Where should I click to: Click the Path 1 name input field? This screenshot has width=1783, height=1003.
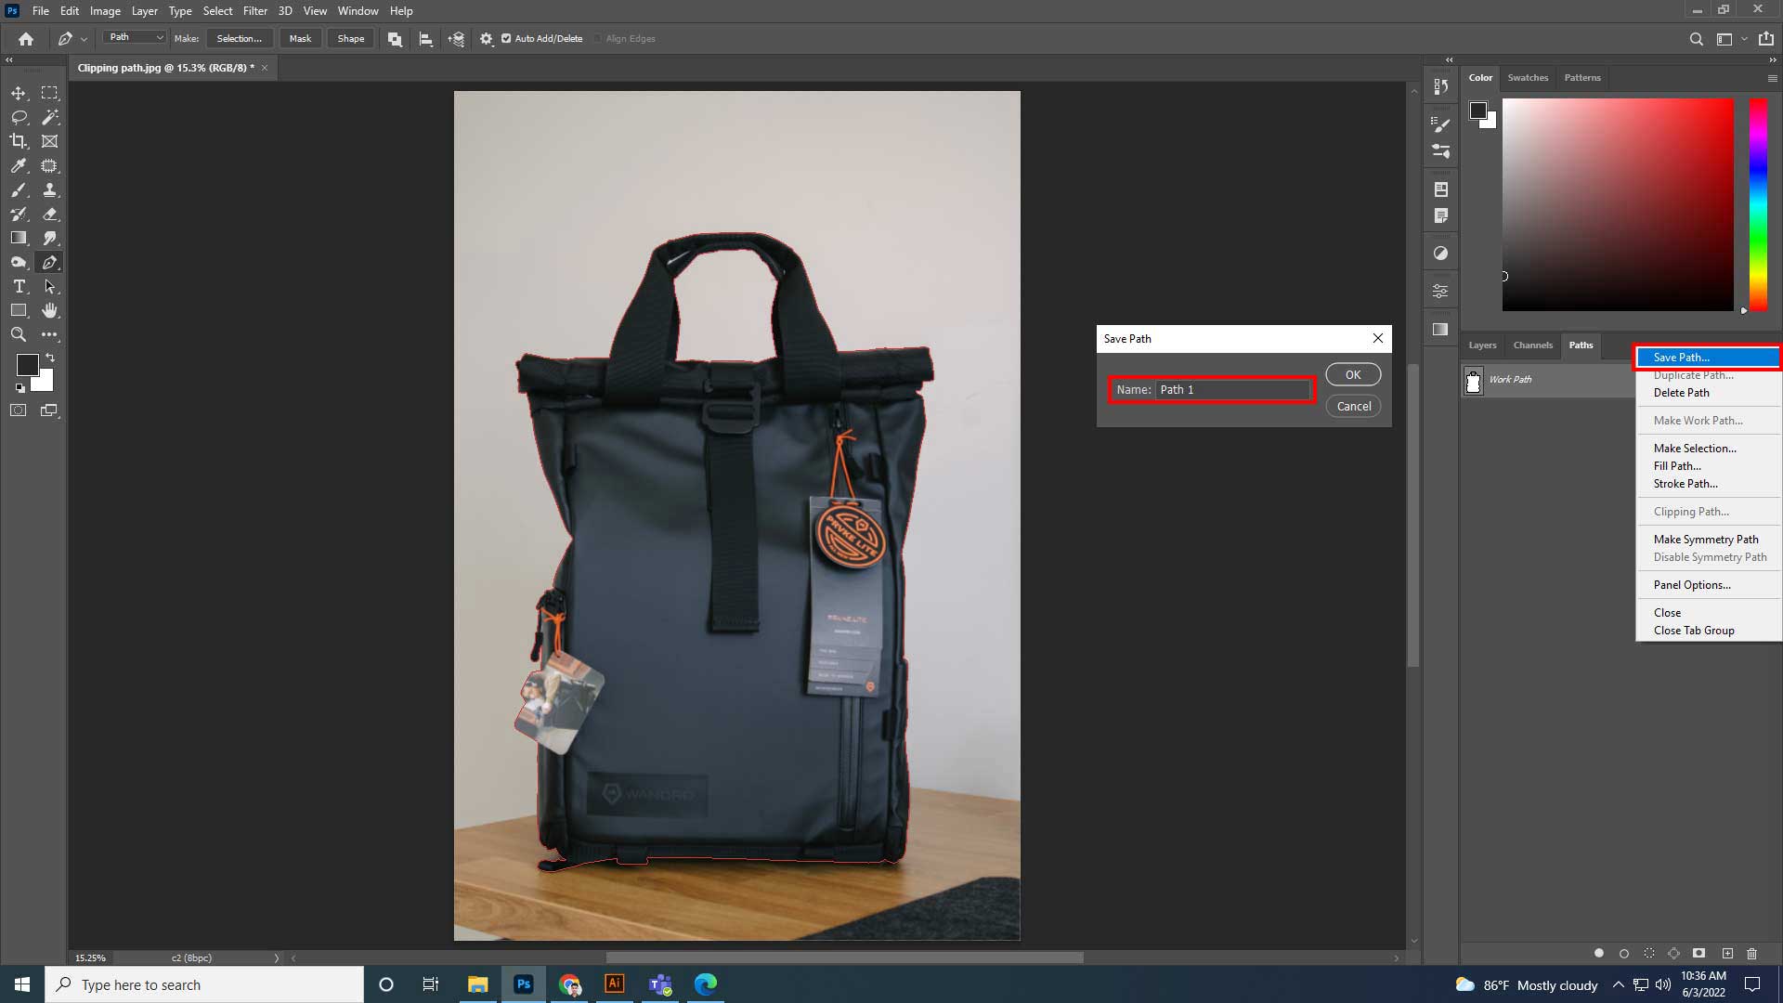coord(1232,389)
